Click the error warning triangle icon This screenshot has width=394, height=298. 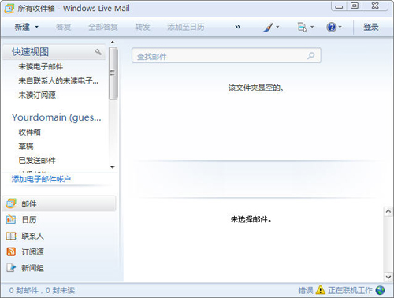tap(321, 290)
